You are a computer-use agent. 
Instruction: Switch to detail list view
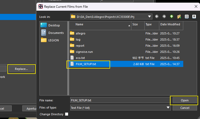point(194,17)
